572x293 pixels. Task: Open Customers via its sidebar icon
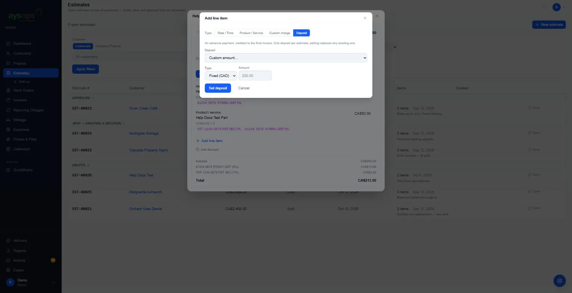click(8, 53)
